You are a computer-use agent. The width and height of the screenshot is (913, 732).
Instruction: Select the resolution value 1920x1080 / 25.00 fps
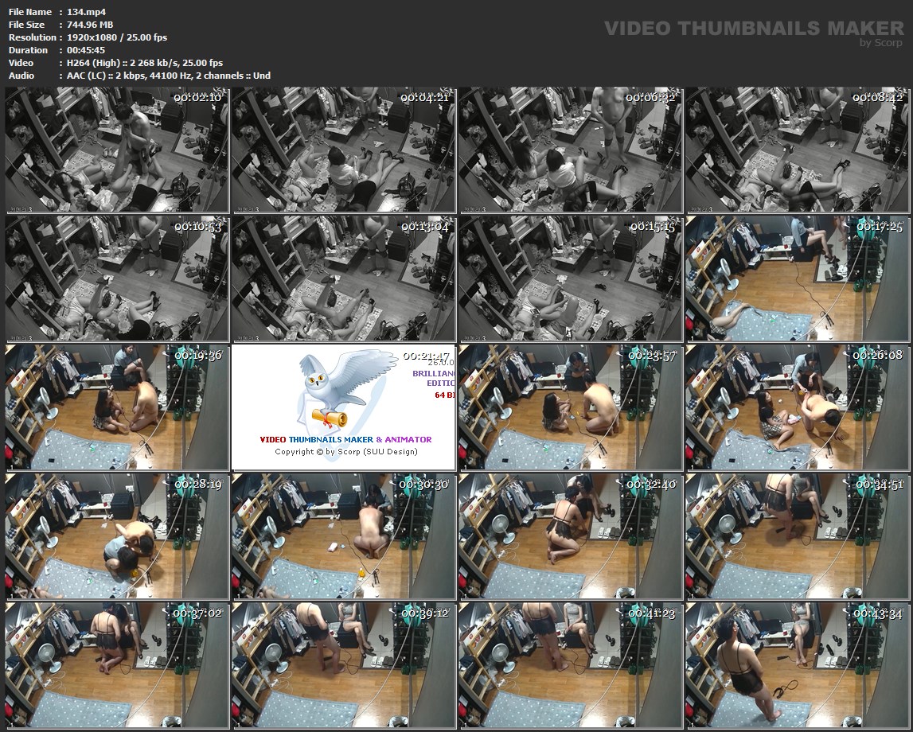[x=117, y=37]
